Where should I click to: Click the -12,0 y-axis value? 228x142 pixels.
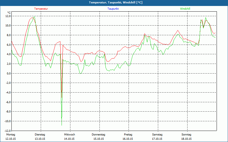pos(8,131)
